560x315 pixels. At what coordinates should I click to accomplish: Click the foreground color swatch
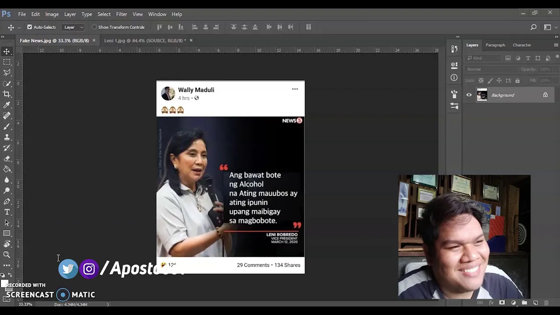coord(4,283)
